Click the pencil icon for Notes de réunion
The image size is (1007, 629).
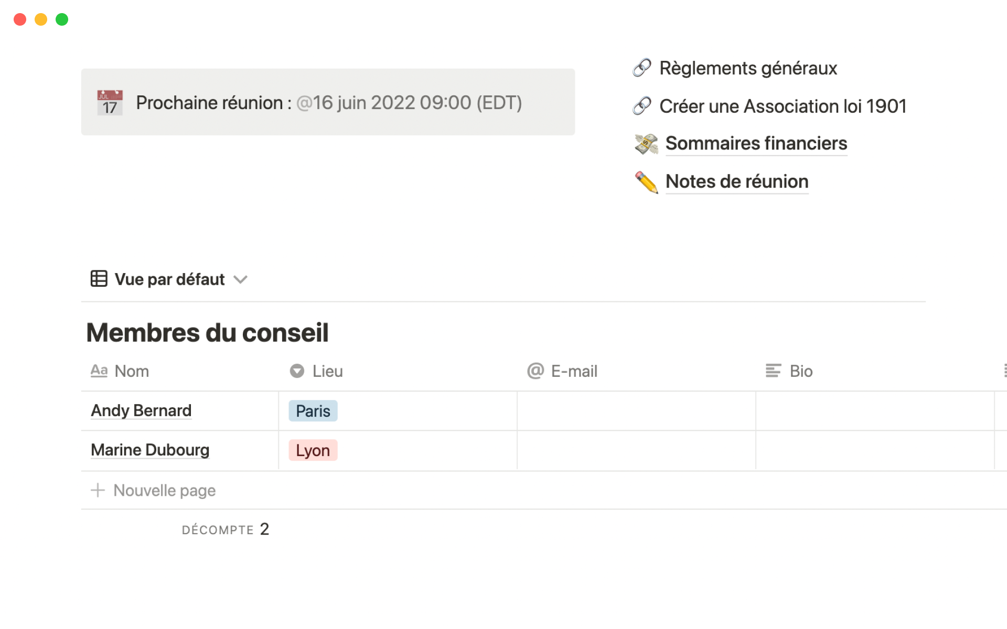coord(646,182)
